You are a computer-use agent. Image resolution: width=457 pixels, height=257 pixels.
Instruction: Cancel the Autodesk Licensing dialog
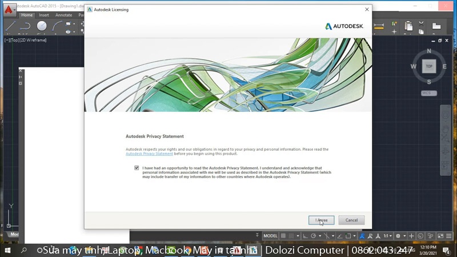(351, 220)
